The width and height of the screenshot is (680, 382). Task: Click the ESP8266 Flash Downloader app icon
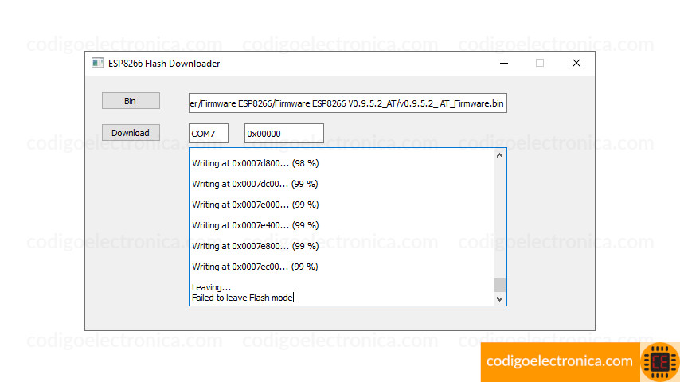coord(98,64)
